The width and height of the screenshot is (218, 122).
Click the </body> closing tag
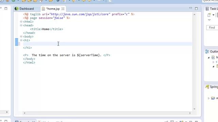click(29, 59)
